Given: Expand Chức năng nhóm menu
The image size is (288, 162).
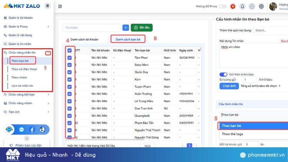Looking at the screenshot, I should click(x=27, y=103).
